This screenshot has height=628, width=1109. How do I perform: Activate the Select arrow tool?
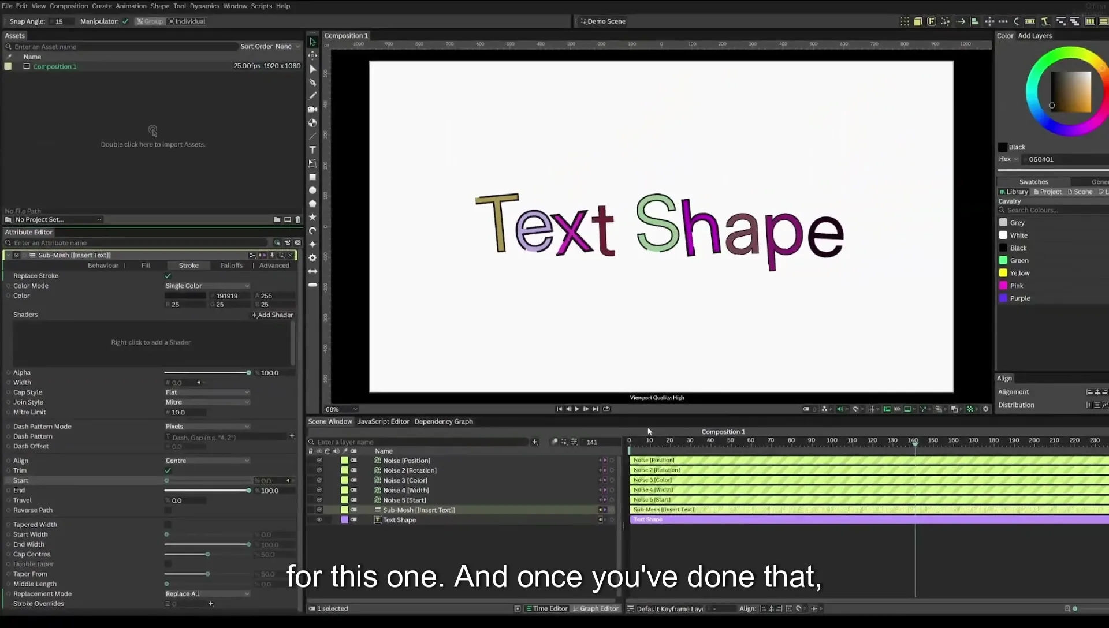312,42
